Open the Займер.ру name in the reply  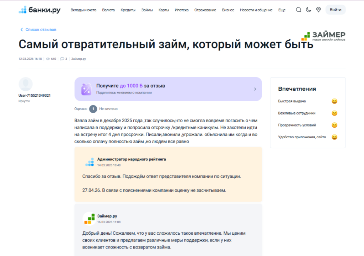pos(107,216)
